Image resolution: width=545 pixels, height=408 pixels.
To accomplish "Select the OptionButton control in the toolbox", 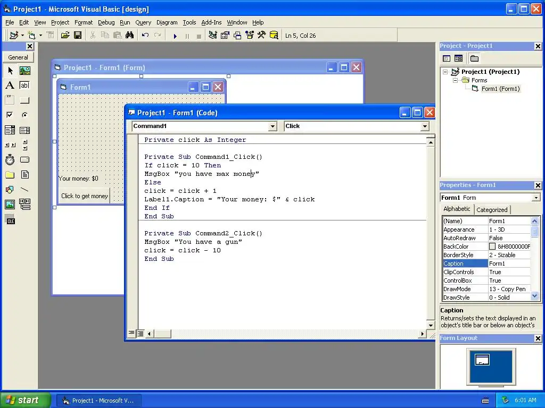I will [24, 115].
